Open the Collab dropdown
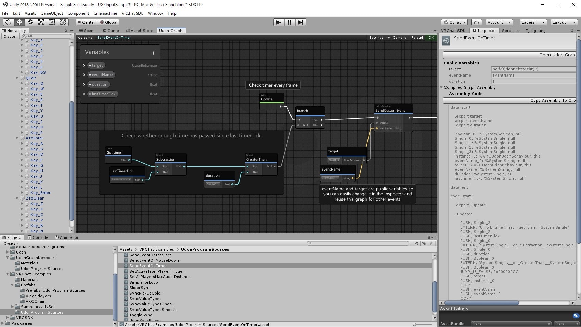Image resolution: width=581 pixels, height=327 pixels. tap(454, 22)
